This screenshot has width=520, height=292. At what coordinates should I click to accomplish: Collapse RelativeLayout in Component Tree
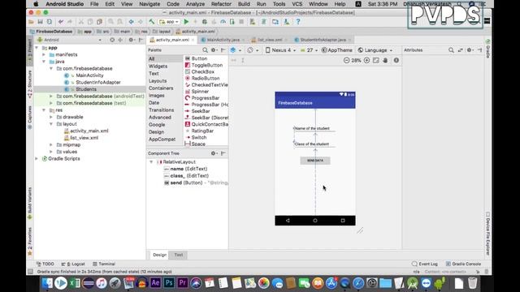coord(151,162)
